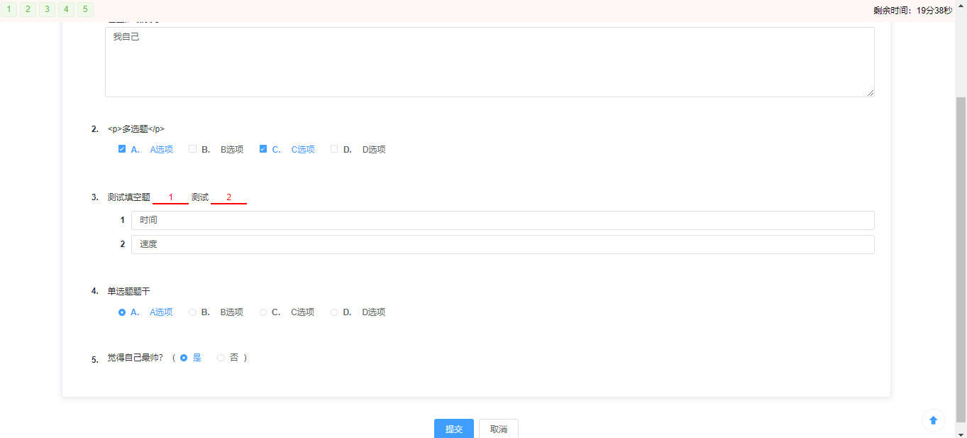Uncheck option C in multiple-choice question 2
The width and height of the screenshot is (967, 438).
tap(263, 149)
